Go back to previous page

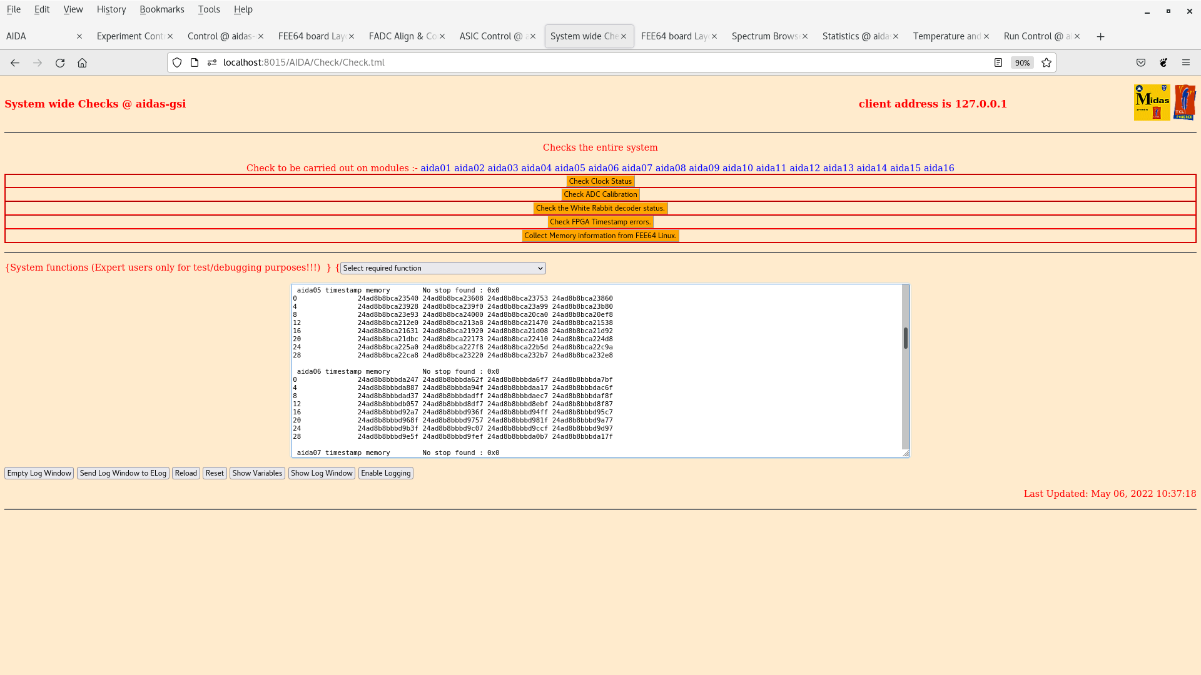click(x=15, y=62)
